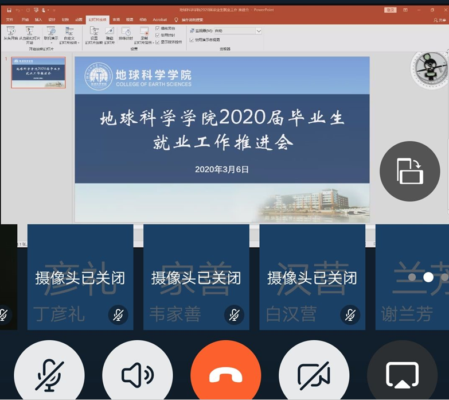The height and width of the screenshot is (400, 449).
Task: Toggle 使用演示者视图 checkbox
Action: tap(192, 40)
